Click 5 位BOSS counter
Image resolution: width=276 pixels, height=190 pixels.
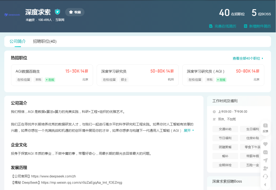(261, 13)
